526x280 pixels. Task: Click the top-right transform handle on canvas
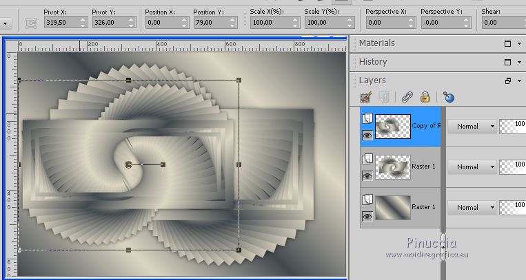[239, 80]
